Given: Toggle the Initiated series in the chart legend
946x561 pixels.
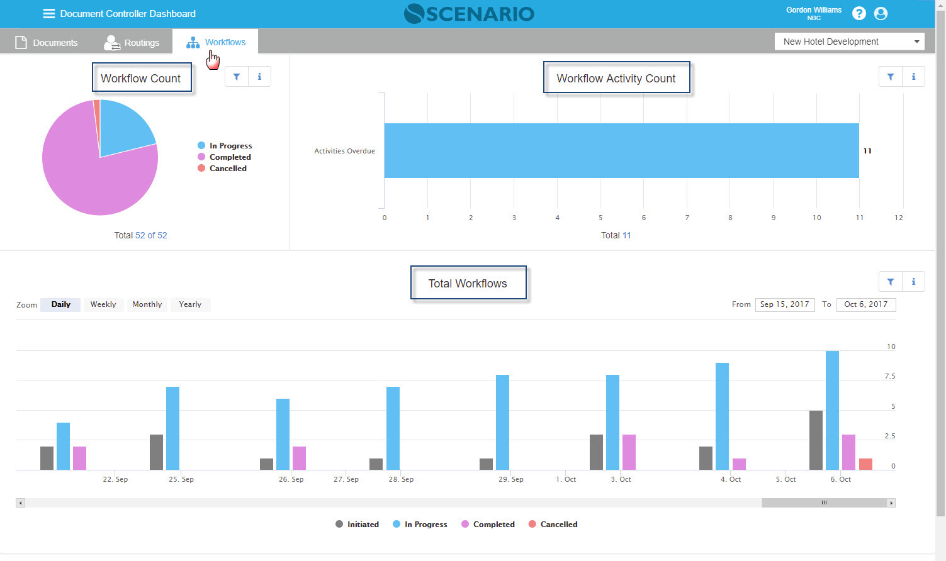Looking at the screenshot, I should (357, 525).
